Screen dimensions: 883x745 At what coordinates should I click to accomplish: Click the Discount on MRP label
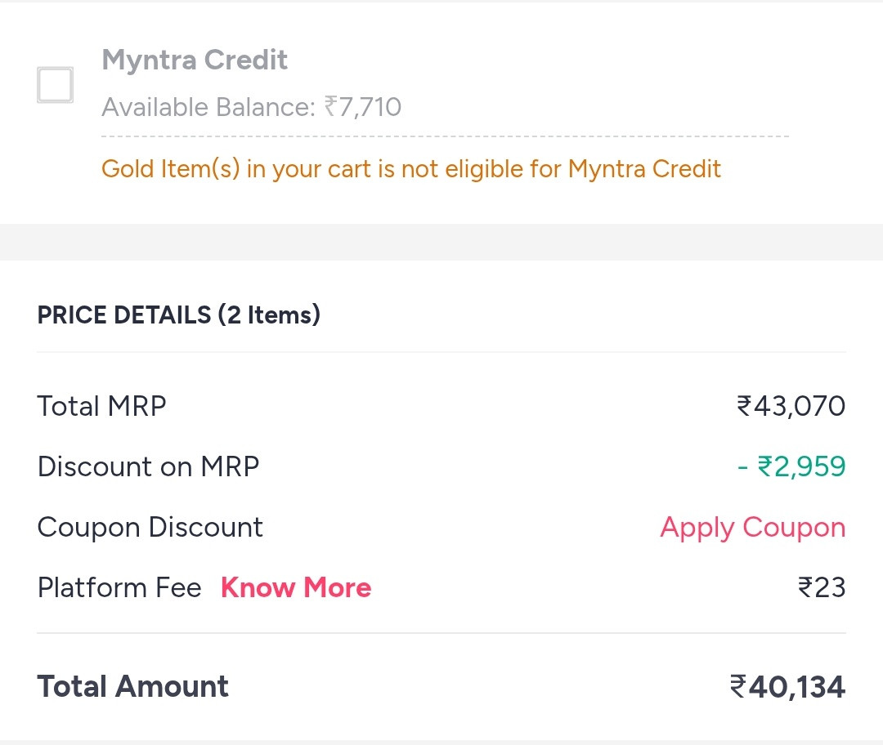(149, 466)
